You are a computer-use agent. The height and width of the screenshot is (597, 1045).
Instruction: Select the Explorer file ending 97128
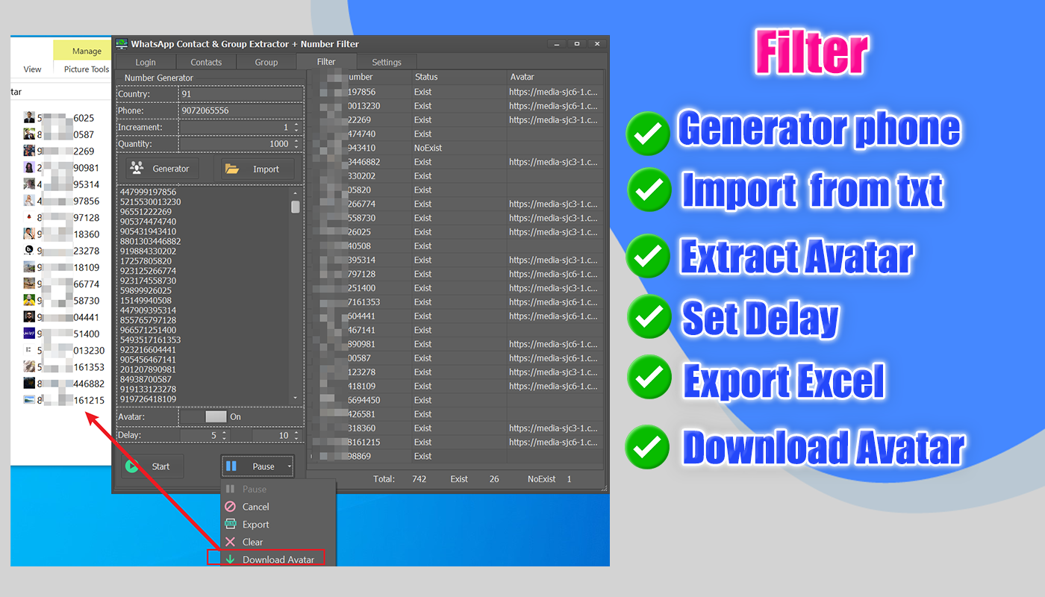(x=61, y=217)
